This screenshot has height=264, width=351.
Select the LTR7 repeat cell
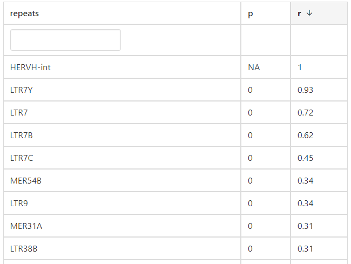point(19,113)
